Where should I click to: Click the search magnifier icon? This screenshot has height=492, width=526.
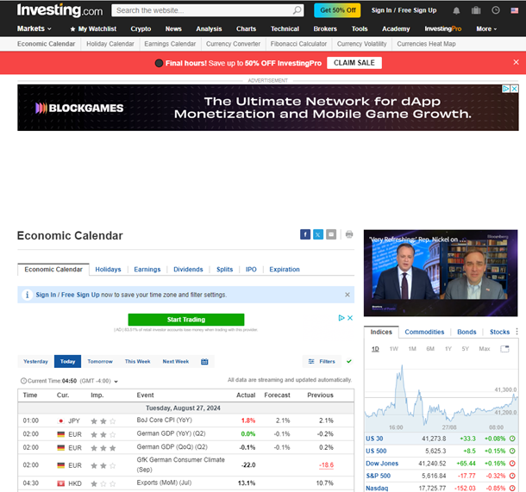(297, 10)
